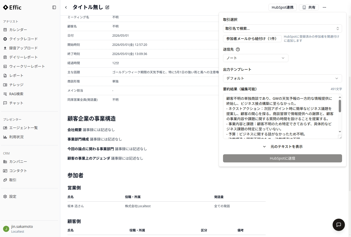Click the summary textarea scrollbar thumb
This screenshot has height=237, width=351.
pos(340,106)
